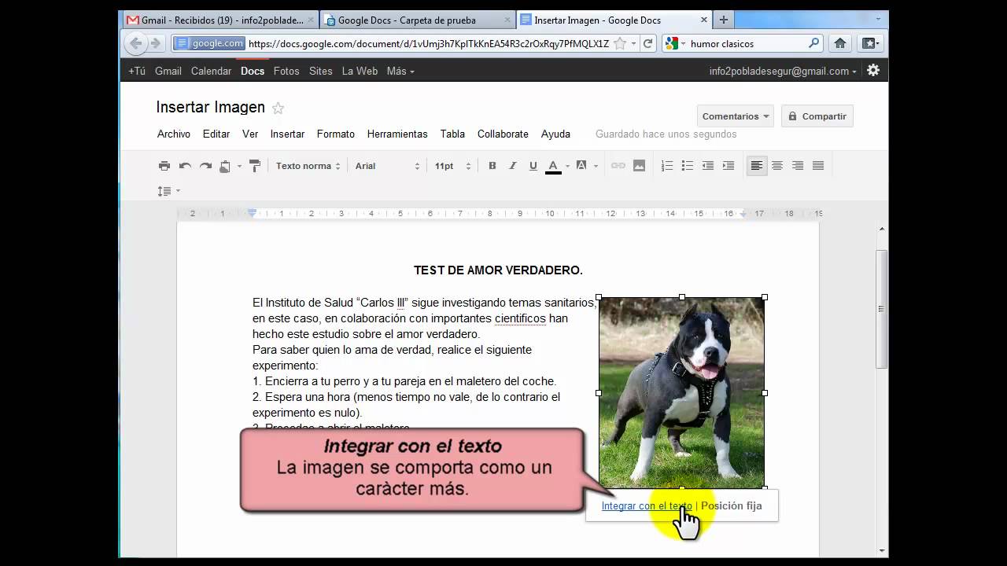The width and height of the screenshot is (1007, 566).
Task: Increase indent of the paragraph
Action: pos(729,166)
